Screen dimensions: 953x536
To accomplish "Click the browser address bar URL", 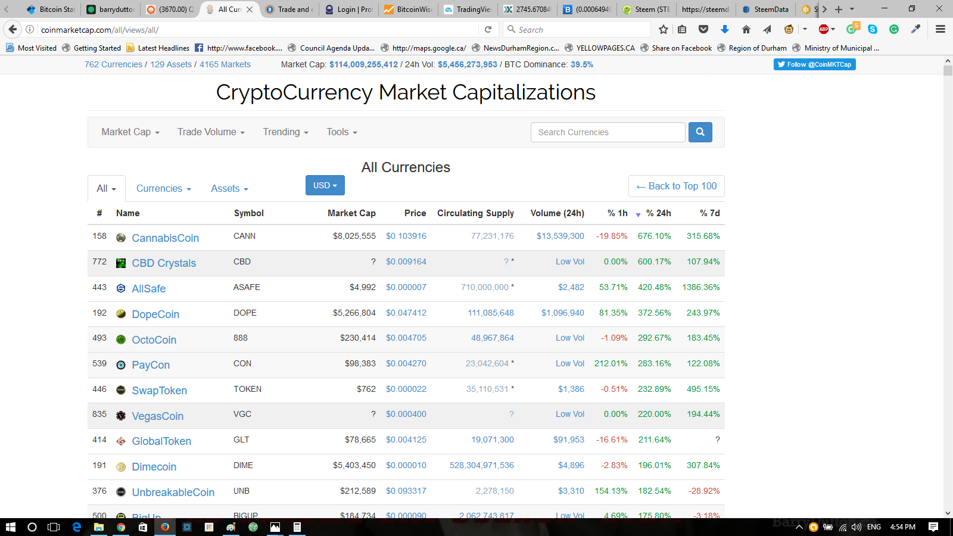I will point(256,29).
